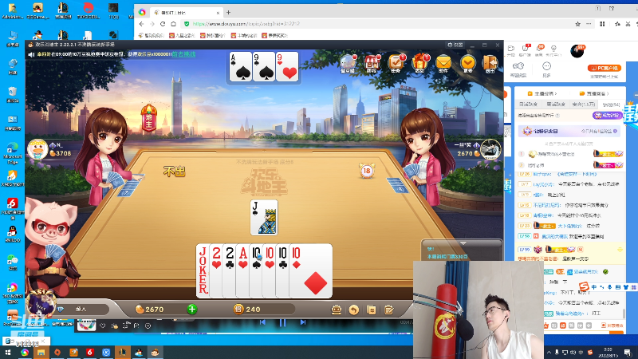The width and height of the screenshot is (638, 359).
Task: Switch to the weekly ranking tab
Action: click(x=555, y=105)
